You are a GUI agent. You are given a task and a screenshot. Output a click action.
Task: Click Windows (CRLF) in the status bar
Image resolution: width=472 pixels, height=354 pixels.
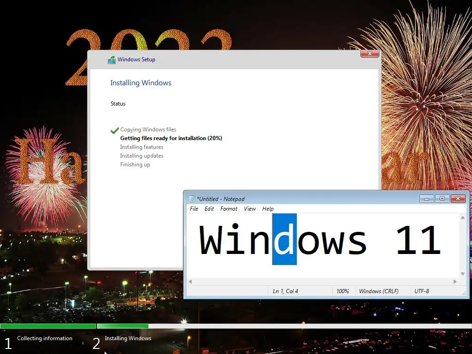point(379,291)
